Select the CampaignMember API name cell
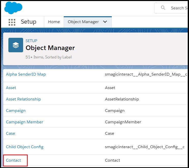Image resolution: width=189 pixels, height=168 pixels. point(123,122)
